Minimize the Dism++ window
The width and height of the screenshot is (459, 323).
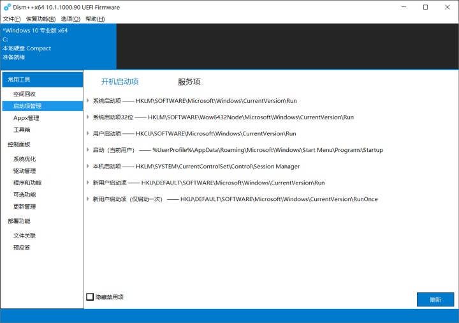coord(404,7)
